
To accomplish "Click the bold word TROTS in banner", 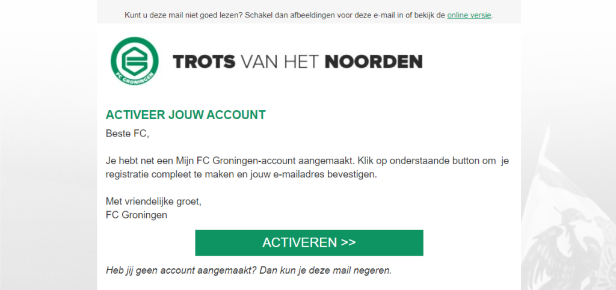I will click(x=204, y=62).
